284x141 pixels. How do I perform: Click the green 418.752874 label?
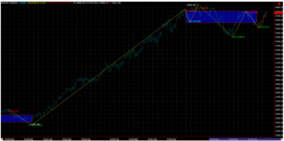click(x=239, y=37)
